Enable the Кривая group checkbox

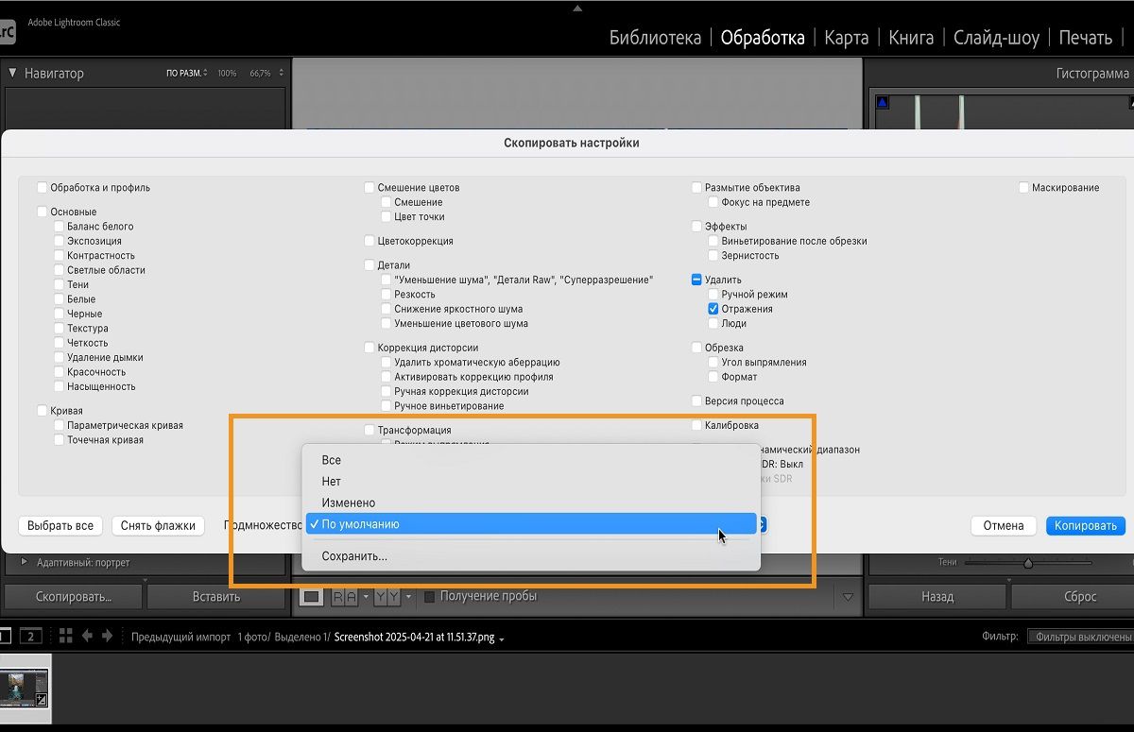(x=42, y=410)
